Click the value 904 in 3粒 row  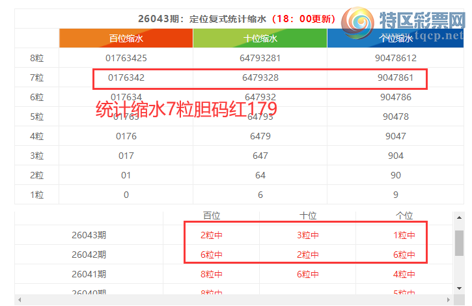click(x=396, y=156)
